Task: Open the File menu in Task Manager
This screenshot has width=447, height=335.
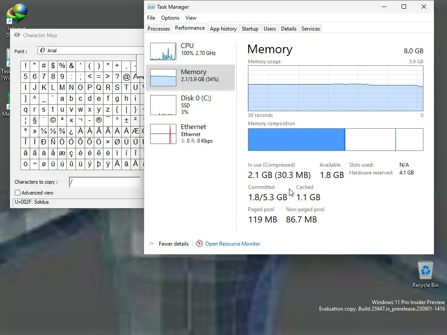Action: [151, 17]
